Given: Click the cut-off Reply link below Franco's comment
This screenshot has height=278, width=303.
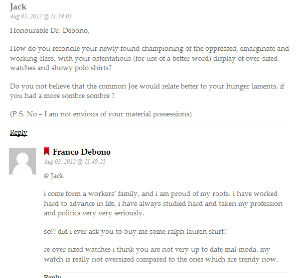Looking at the screenshot, I should tap(52, 276).
